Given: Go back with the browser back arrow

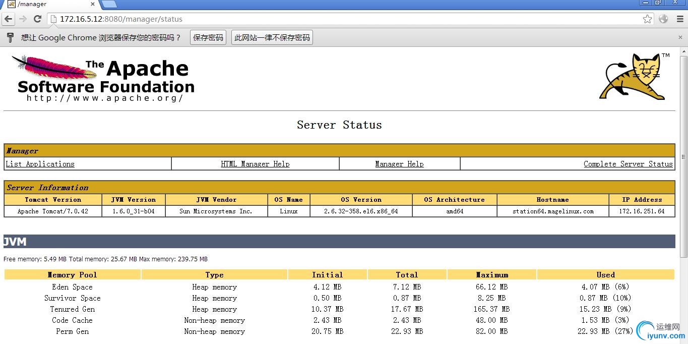Looking at the screenshot, I should (x=9, y=19).
